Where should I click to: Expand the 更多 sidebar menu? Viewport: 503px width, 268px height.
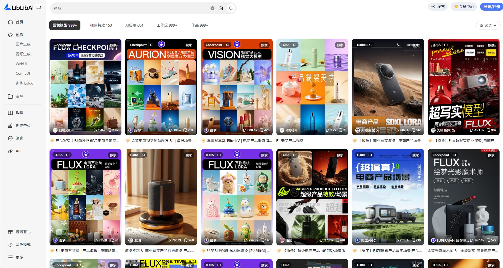pos(19,257)
